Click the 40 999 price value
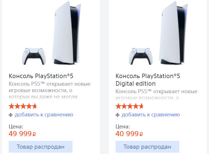209x154 pixels. pos(127,134)
